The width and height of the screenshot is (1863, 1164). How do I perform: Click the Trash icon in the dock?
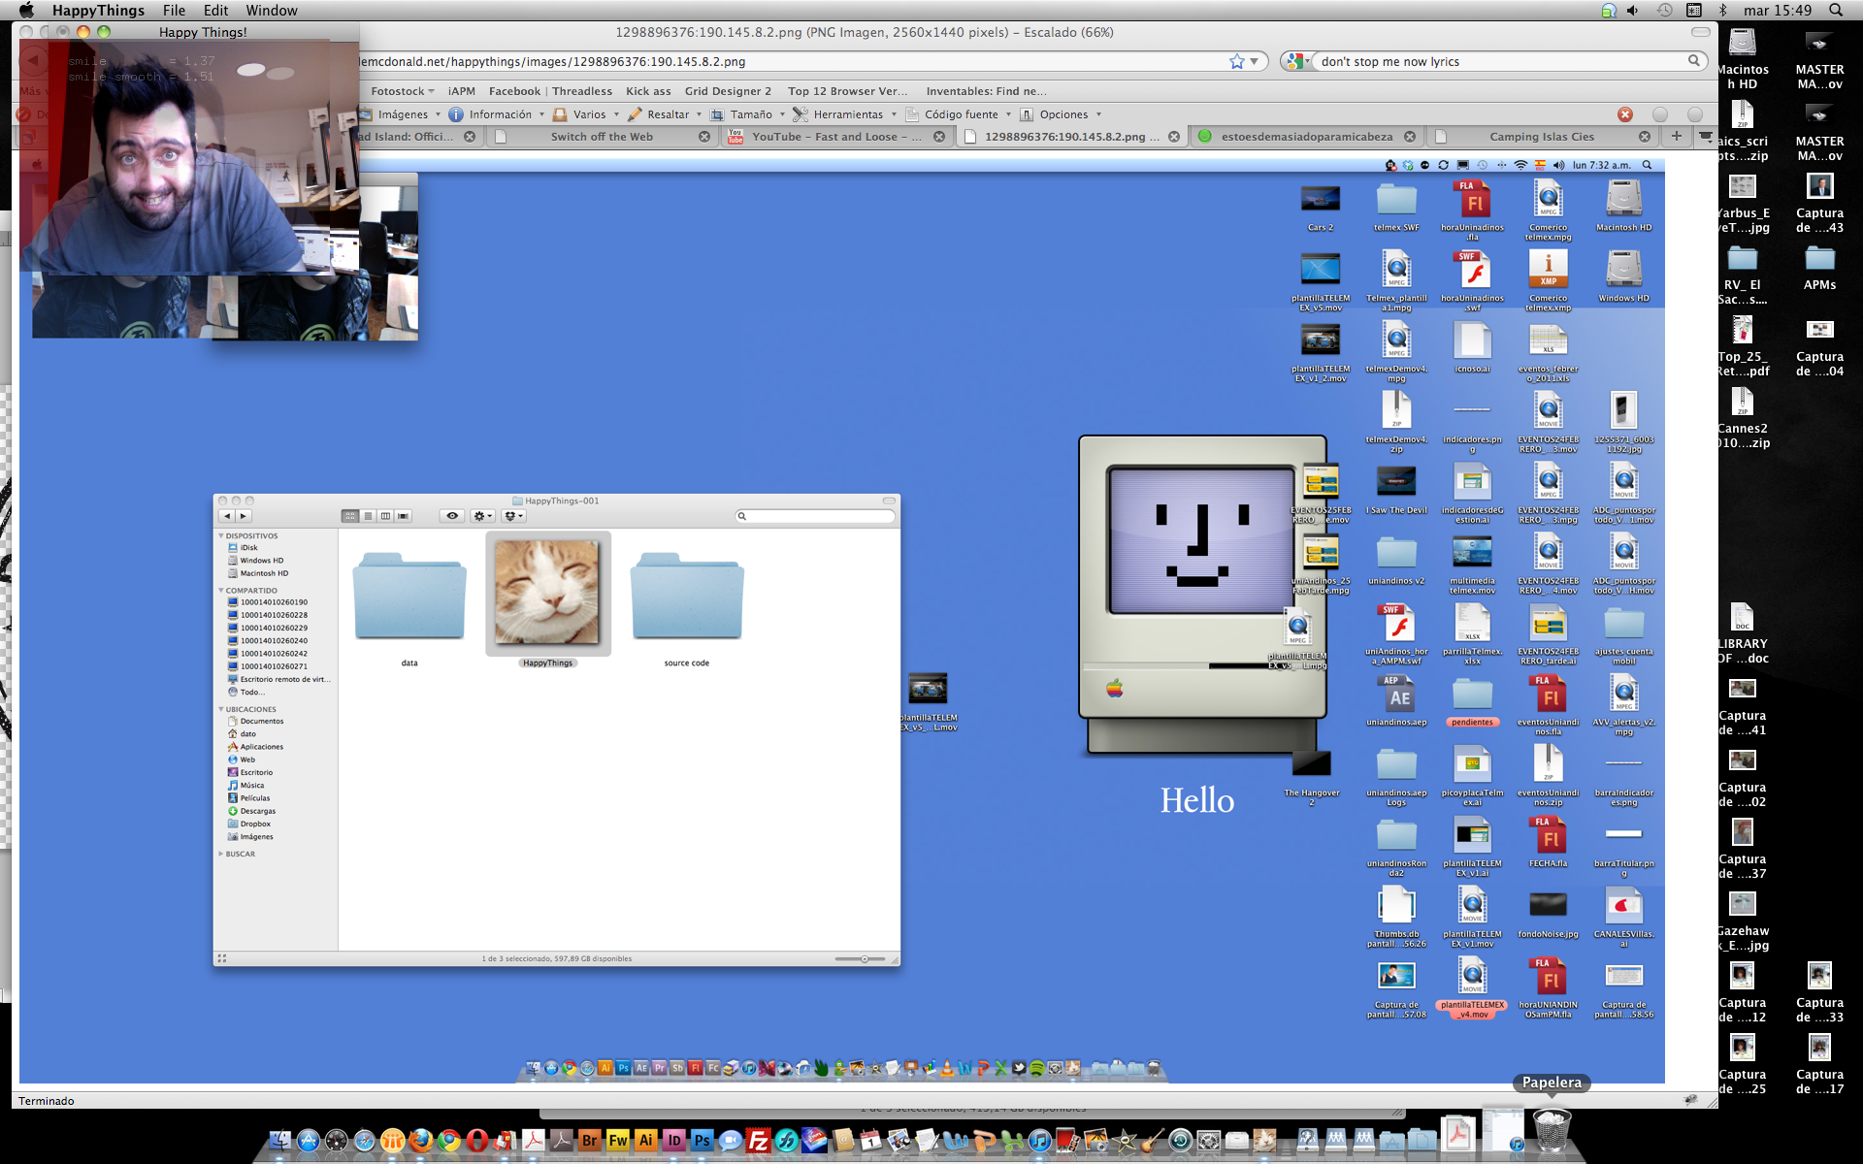[x=1552, y=1131]
